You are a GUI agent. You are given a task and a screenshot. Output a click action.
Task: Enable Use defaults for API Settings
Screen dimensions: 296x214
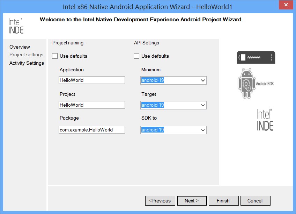pyautogui.click(x=136, y=56)
